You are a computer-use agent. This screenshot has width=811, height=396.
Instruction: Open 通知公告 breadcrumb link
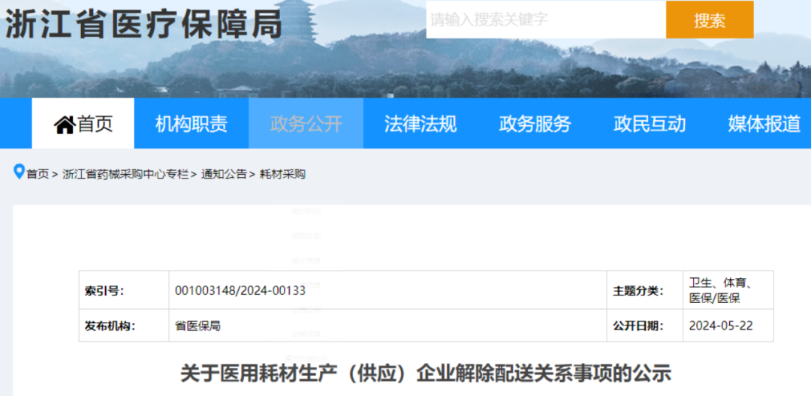224,175
